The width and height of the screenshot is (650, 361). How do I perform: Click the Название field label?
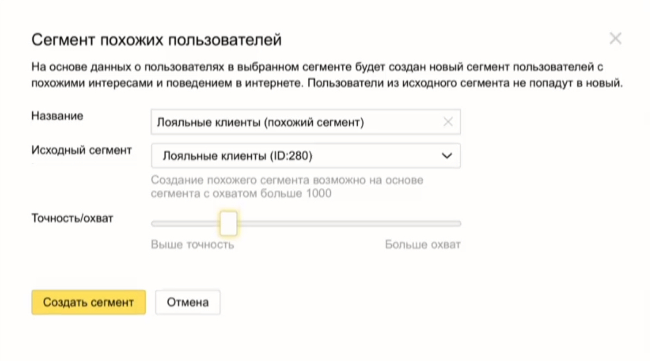(x=58, y=116)
